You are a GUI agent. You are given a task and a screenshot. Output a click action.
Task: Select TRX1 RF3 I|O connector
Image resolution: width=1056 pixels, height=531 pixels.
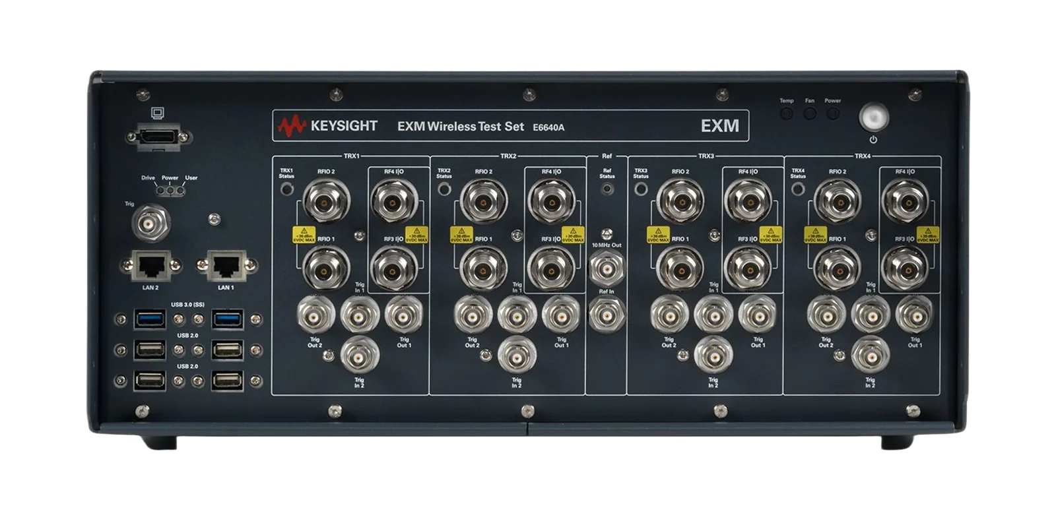pyautogui.click(x=394, y=269)
